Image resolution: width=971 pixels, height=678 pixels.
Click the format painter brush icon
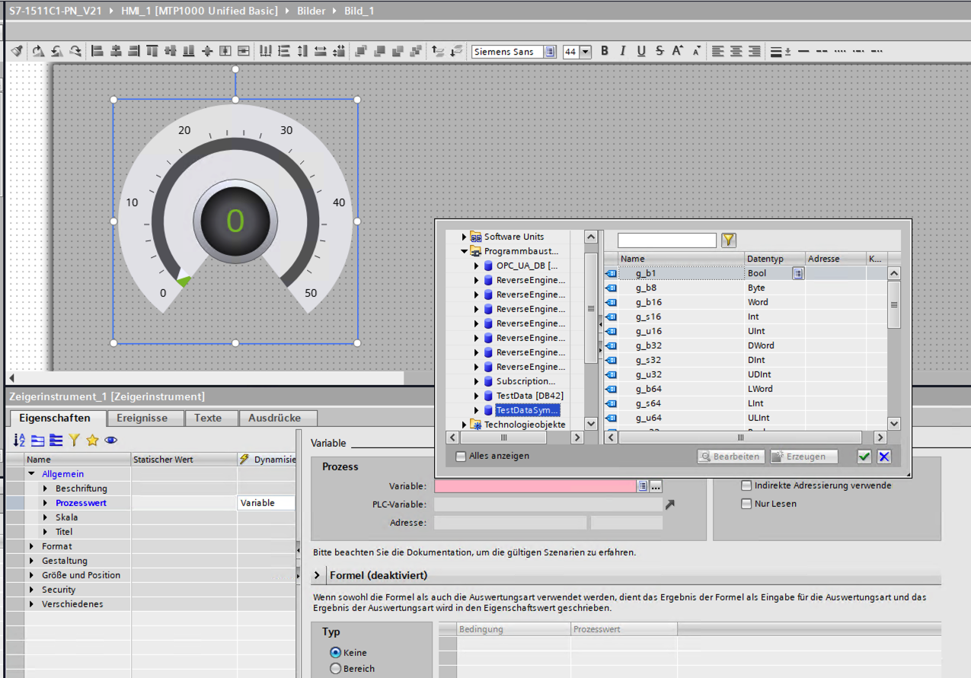click(x=18, y=51)
